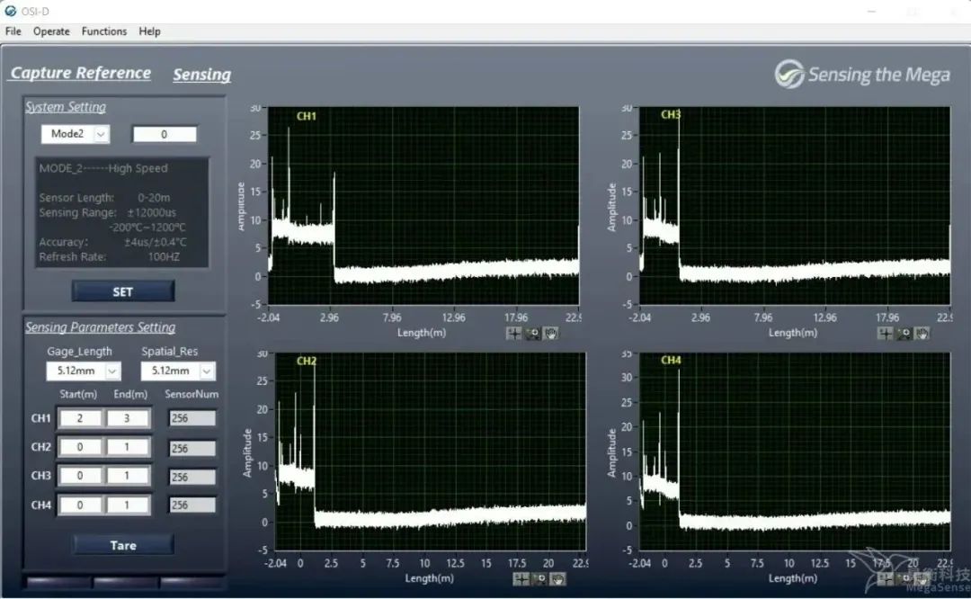This screenshot has width=971, height=599.
Task: Click the Tare button
Action: (x=123, y=545)
